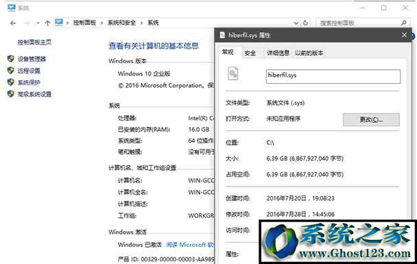Viewport: 417px width, 264px height.
Task: Click the hiberfil.sys file name field
Action: [333, 76]
